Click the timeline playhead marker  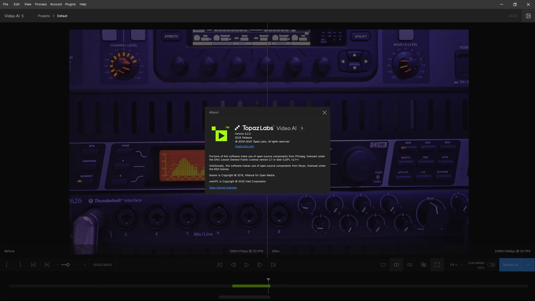pyautogui.click(x=268, y=280)
